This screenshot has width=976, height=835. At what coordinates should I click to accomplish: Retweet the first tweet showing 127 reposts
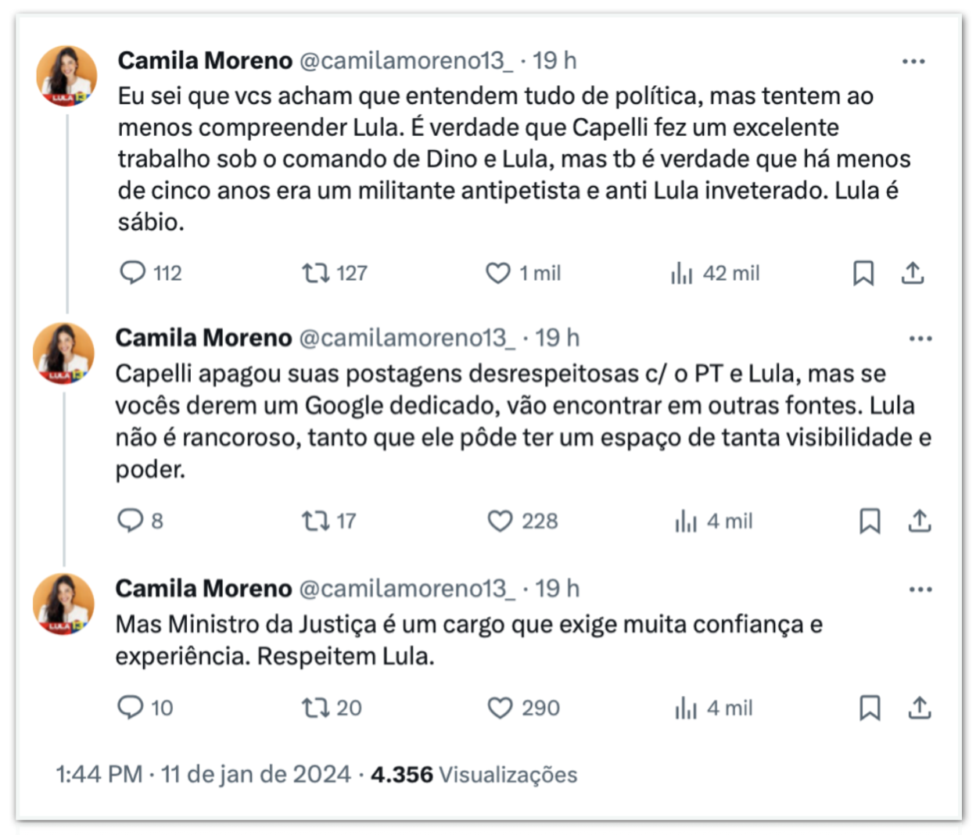click(315, 273)
